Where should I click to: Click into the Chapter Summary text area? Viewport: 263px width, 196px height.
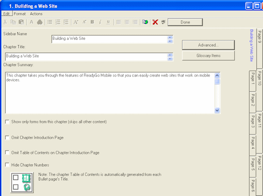coord(110,93)
